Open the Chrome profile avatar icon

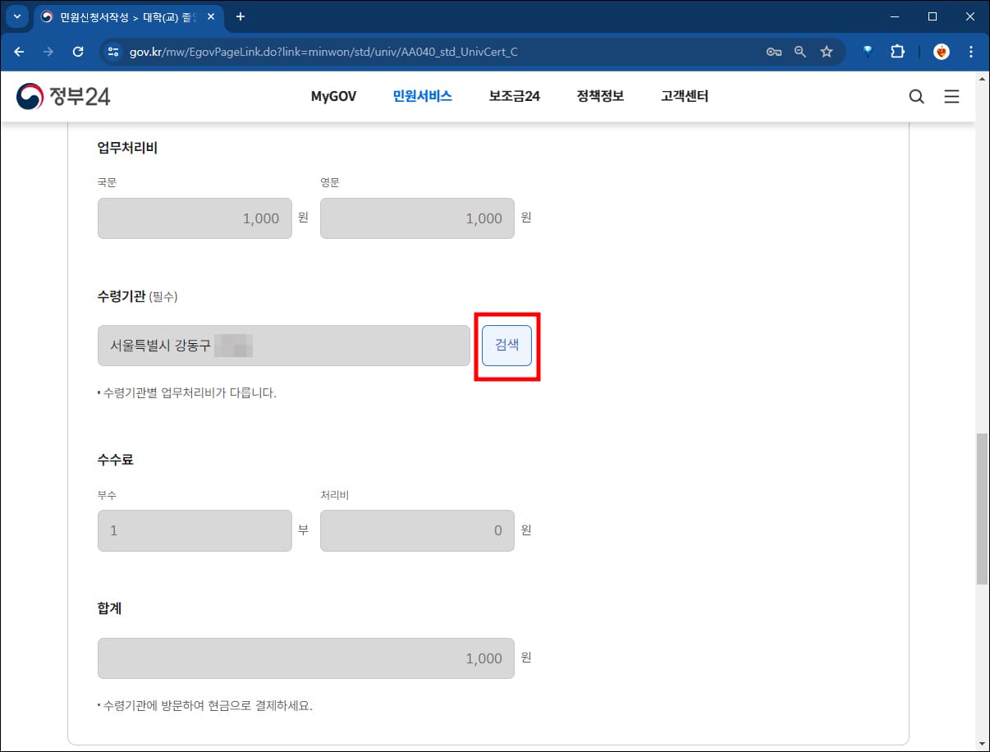940,51
